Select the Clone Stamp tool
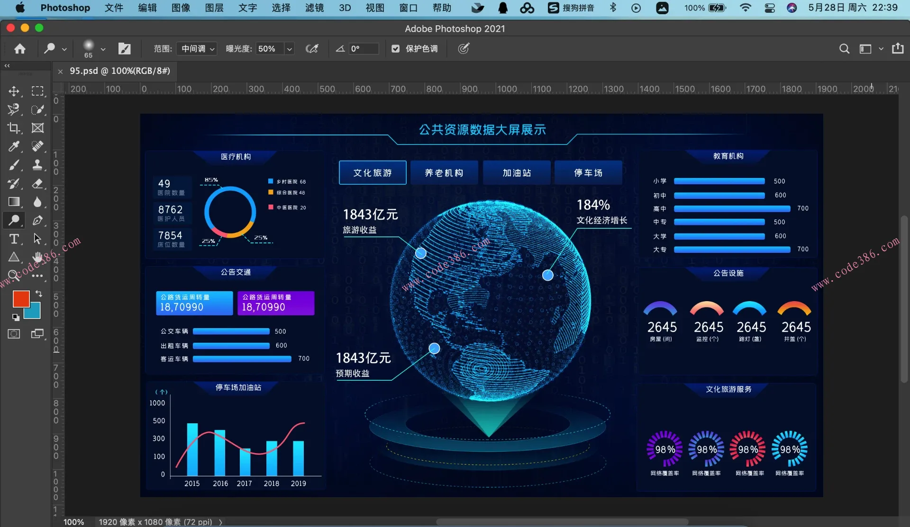Screen dimensions: 910x527 (37, 165)
